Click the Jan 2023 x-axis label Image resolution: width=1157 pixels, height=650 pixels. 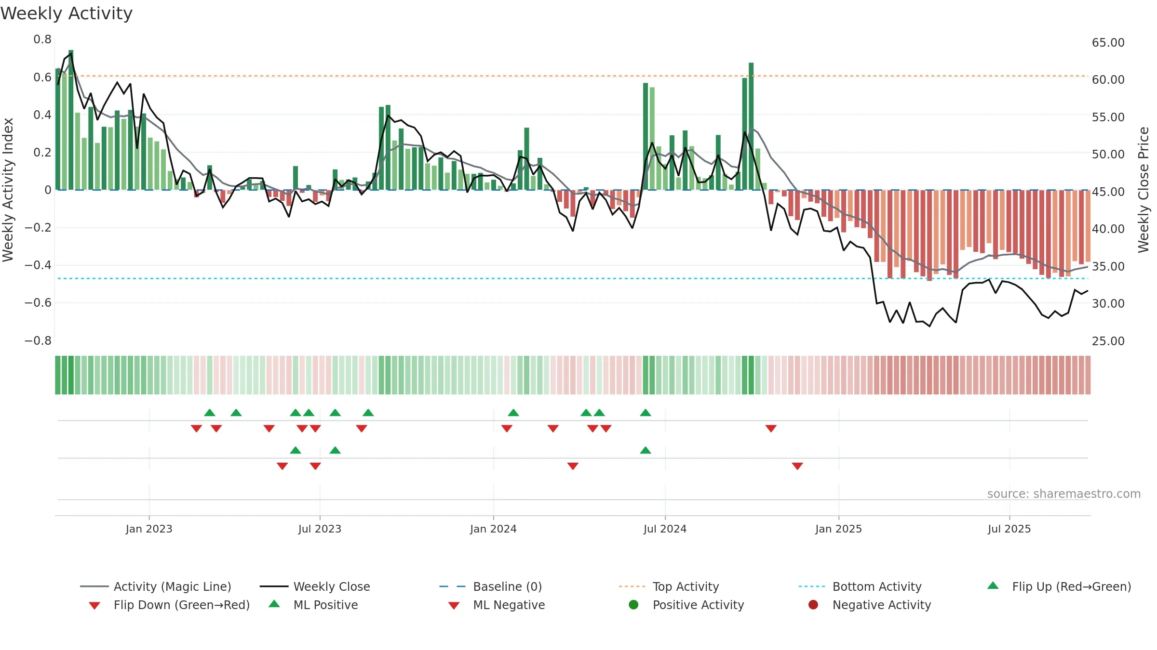[149, 529]
